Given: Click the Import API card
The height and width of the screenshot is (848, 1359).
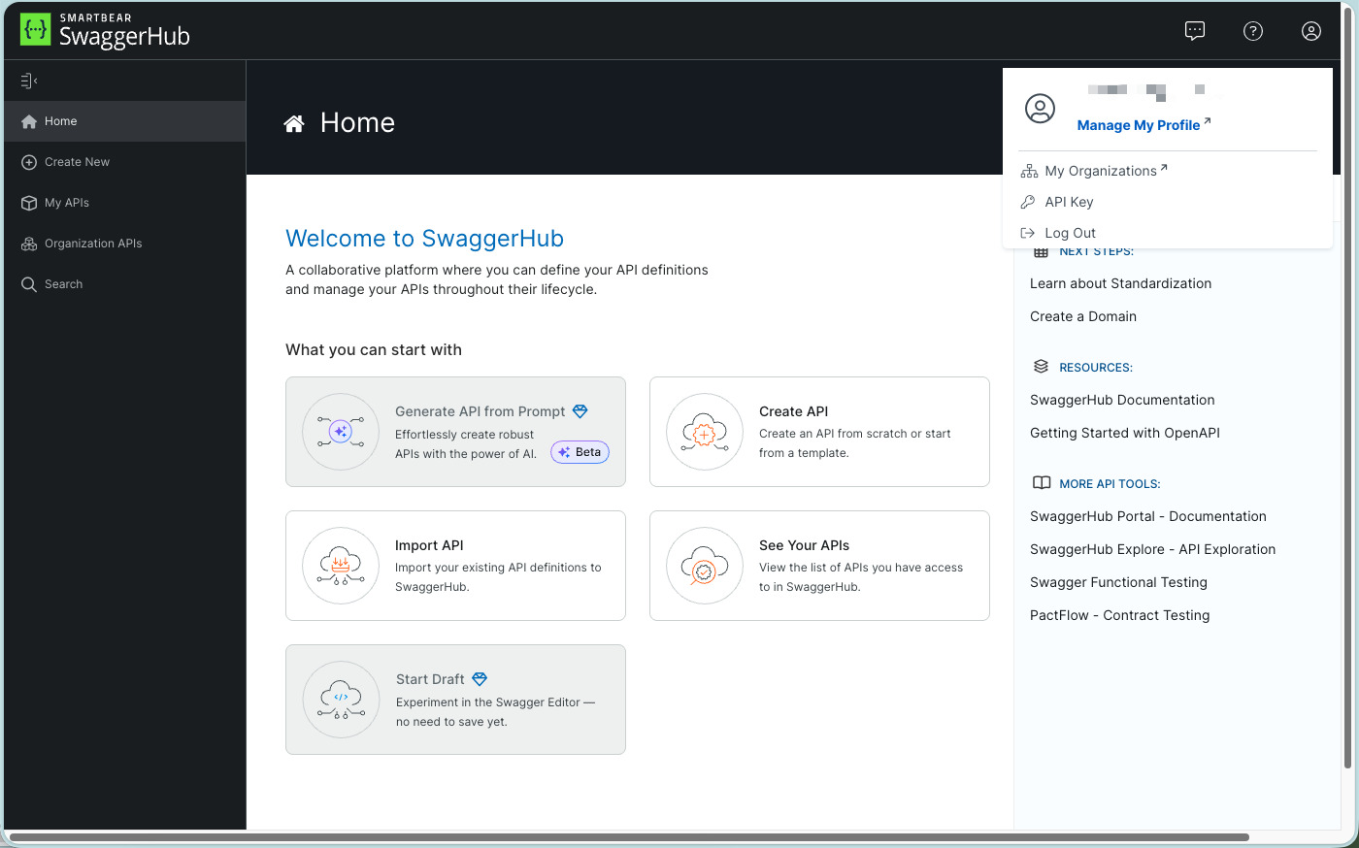Looking at the screenshot, I should click(455, 565).
